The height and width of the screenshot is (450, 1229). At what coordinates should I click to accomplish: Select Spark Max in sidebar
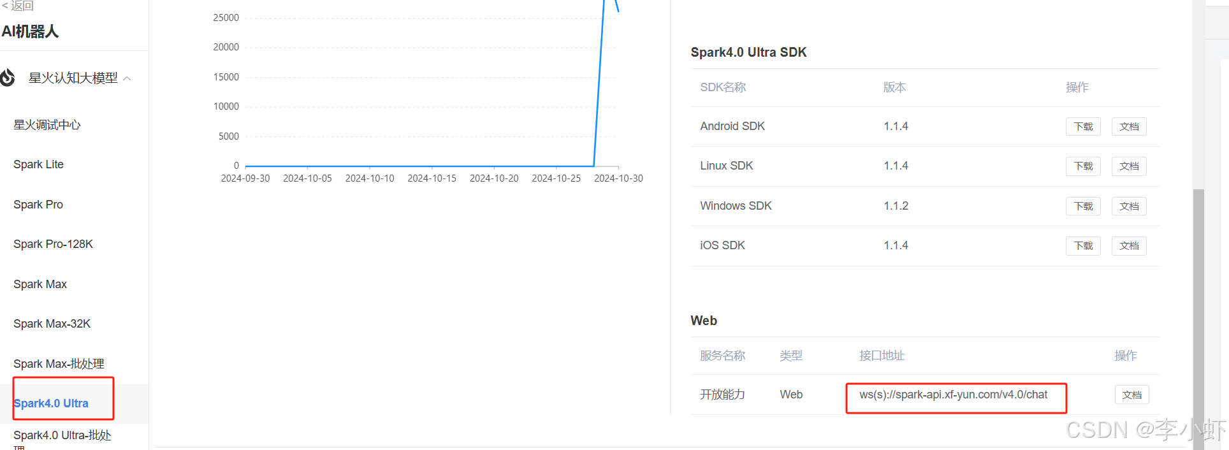pos(40,284)
